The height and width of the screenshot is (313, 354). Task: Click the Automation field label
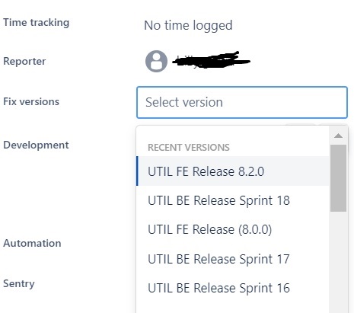32,243
